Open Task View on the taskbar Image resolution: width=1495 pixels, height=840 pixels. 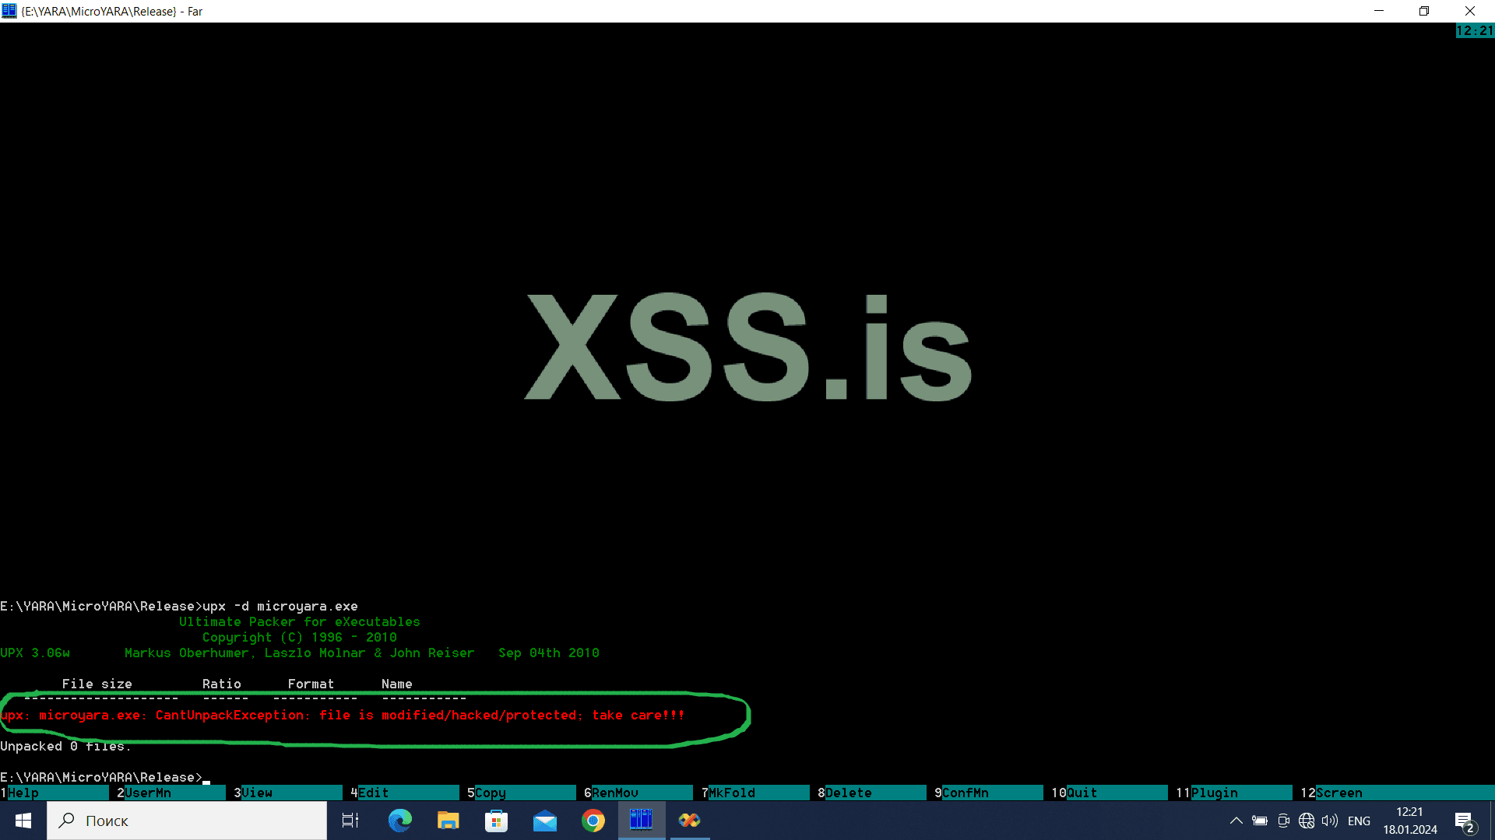[x=350, y=821]
